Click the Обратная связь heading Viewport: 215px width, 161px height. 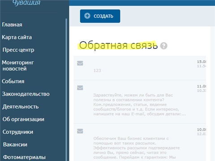(118, 45)
